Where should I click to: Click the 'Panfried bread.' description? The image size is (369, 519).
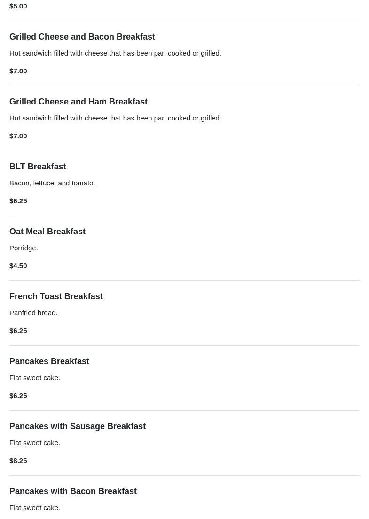click(x=33, y=312)
